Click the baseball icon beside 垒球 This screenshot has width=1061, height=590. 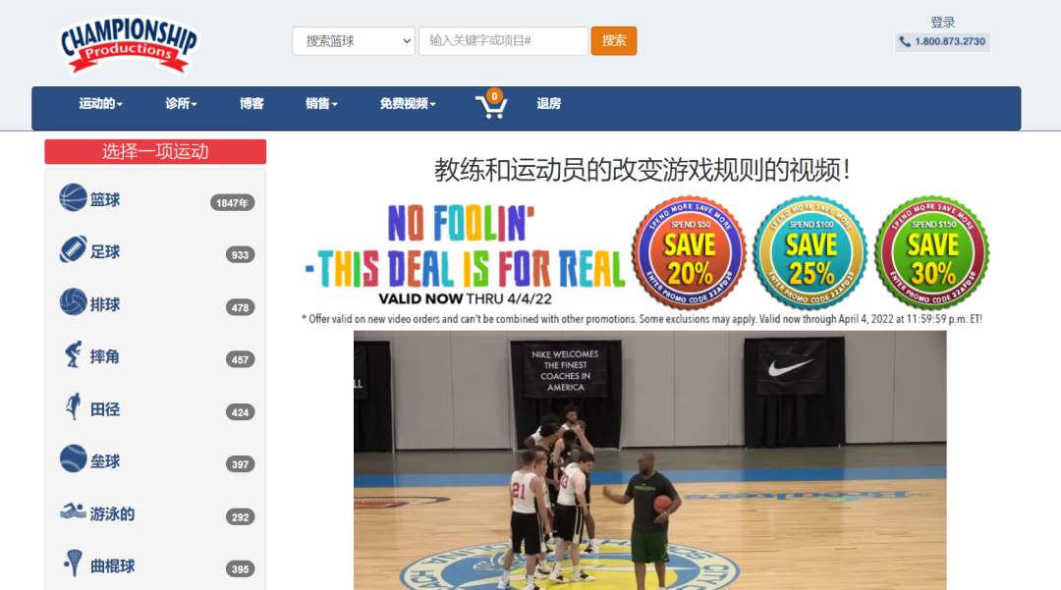click(x=73, y=459)
